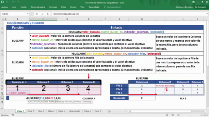
Task: Select the active Clase 1 sheet tab
Action: click(x=20, y=111)
